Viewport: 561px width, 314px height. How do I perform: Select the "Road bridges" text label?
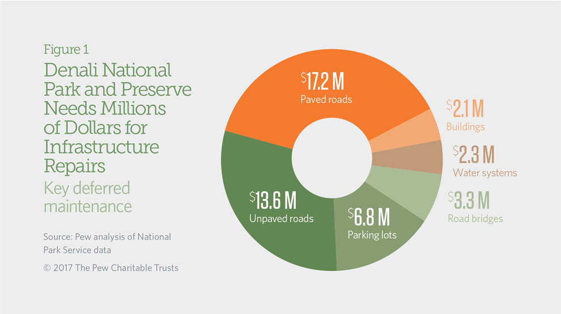coord(475,219)
